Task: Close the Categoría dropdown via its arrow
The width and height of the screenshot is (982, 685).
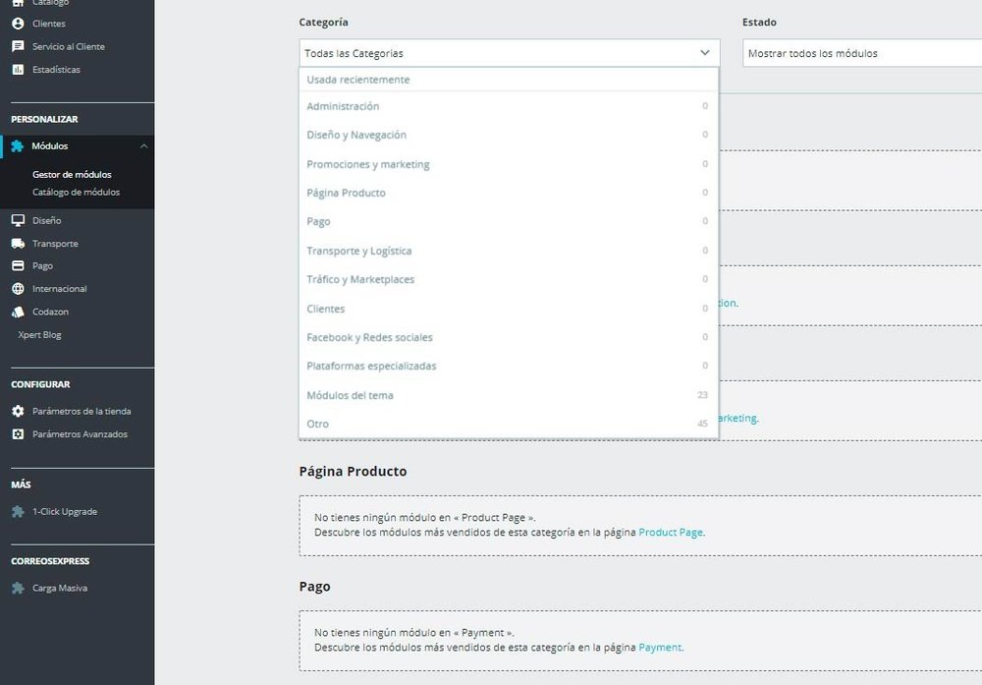Action: (704, 53)
